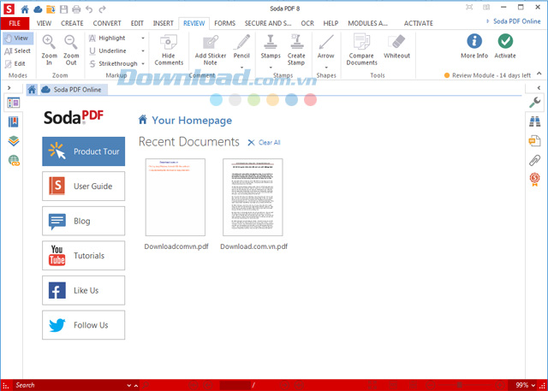
Task: Open the layers panel in left sidebar
Action: coord(14,141)
